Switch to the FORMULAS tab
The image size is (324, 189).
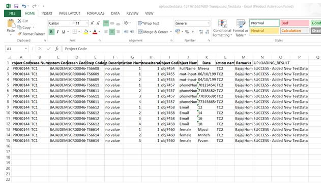point(96,13)
